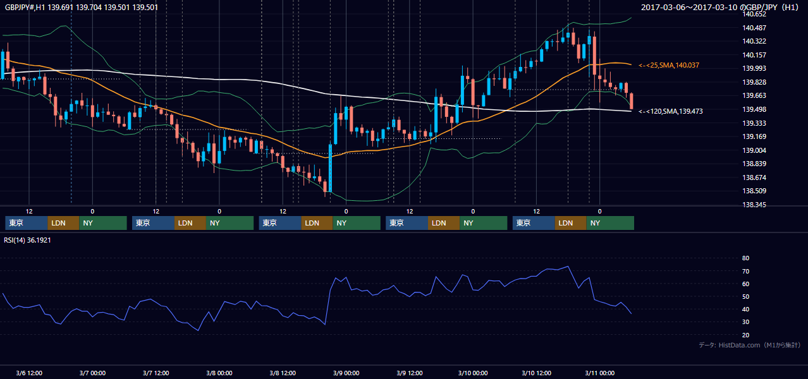Screen dimensions: 808x379
Task: Select the LDN session block for March 10
Action: 571,223
